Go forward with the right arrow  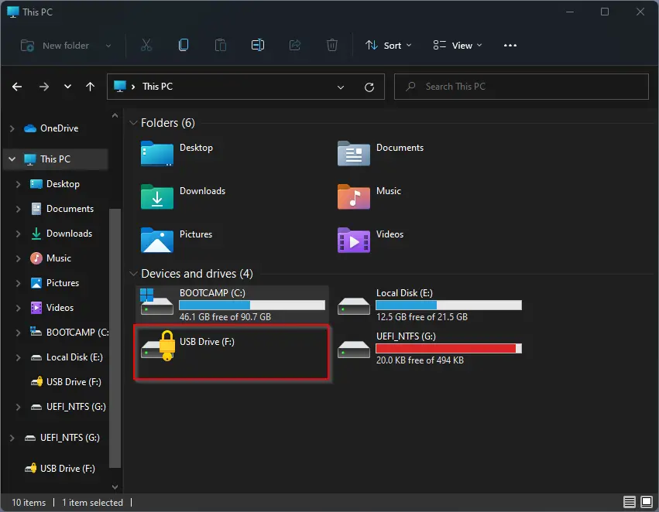(x=43, y=87)
